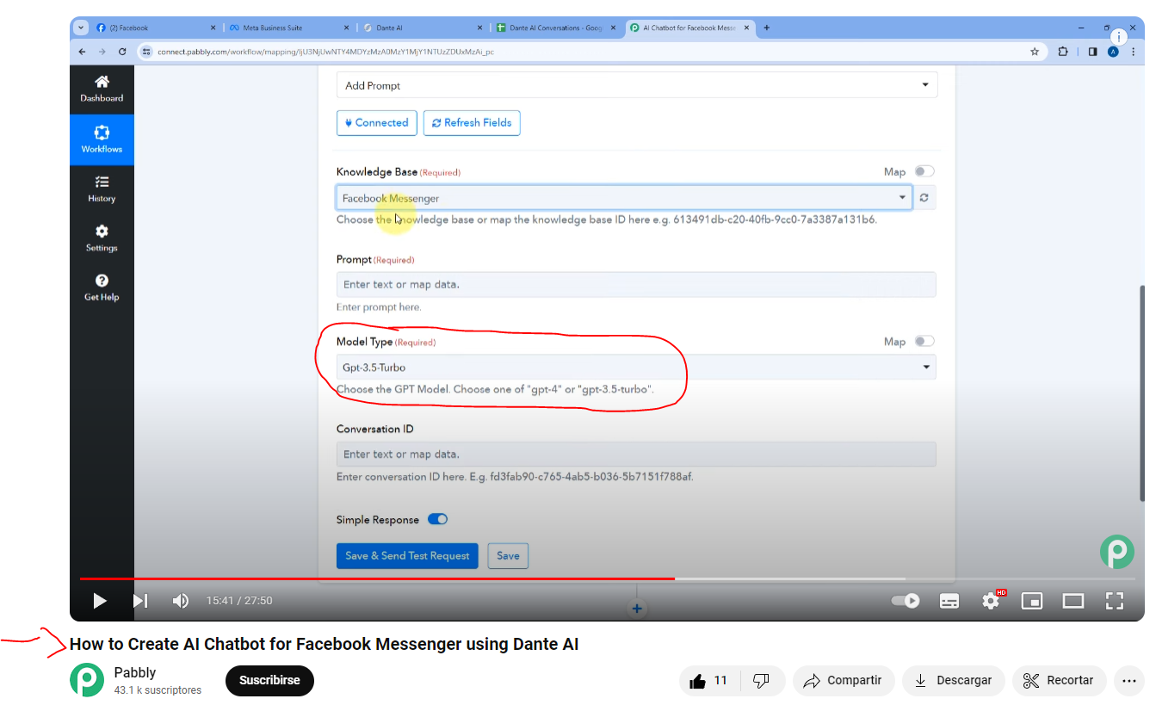Click the Recortar clip button
1156x705 pixels.
pos(1060,681)
